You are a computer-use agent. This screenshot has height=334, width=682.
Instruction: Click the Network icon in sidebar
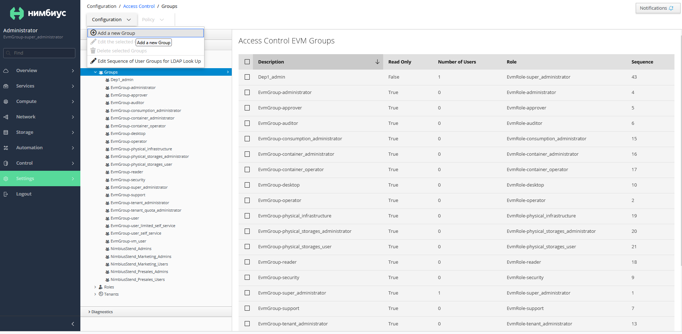6,117
